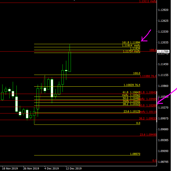The image size is (177, 171).
Task: Click the red 100.0 Fibonacci label
Action: pos(153,50)
